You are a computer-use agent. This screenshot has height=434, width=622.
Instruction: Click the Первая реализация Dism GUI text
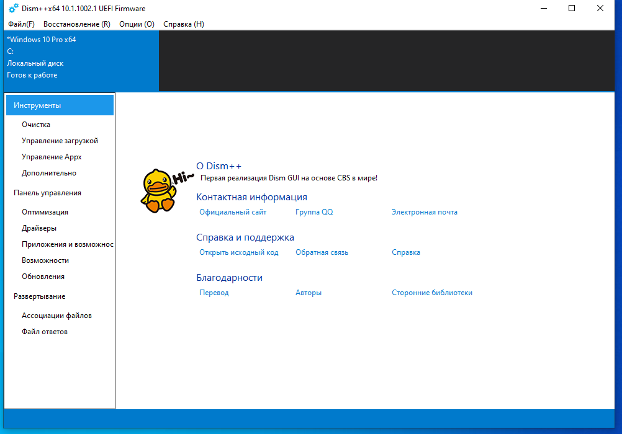click(289, 178)
